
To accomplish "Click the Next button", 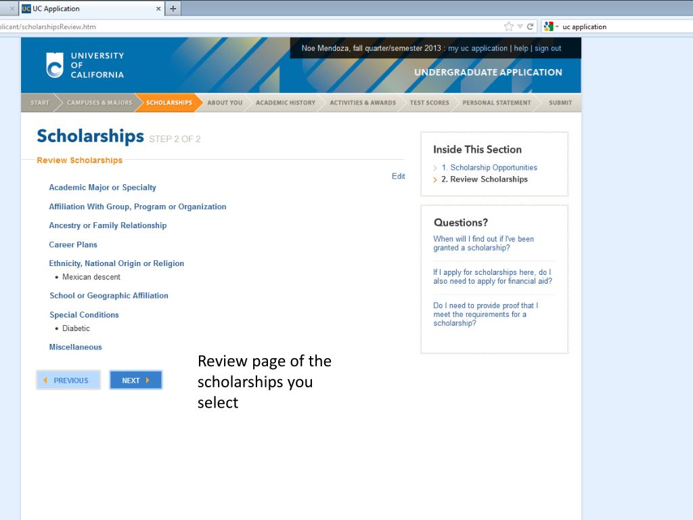I will 135,381.
